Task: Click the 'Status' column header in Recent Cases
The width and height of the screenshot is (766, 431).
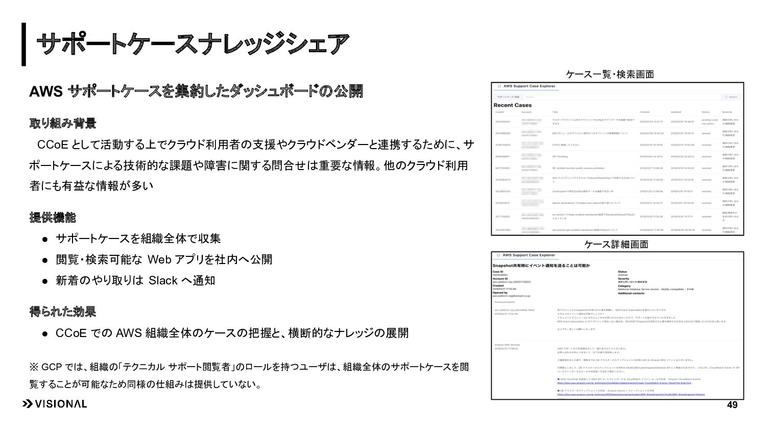Action: pyautogui.click(x=705, y=112)
